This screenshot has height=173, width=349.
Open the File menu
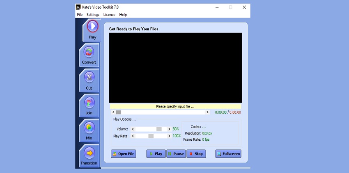(80, 15)
